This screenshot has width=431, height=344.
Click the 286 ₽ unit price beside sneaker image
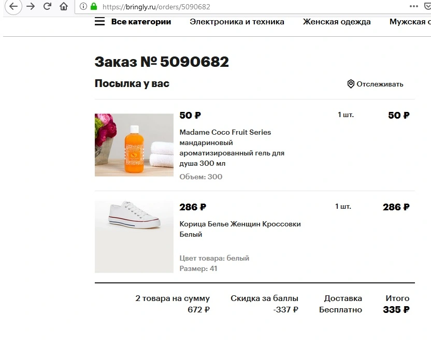click(193, 207)
